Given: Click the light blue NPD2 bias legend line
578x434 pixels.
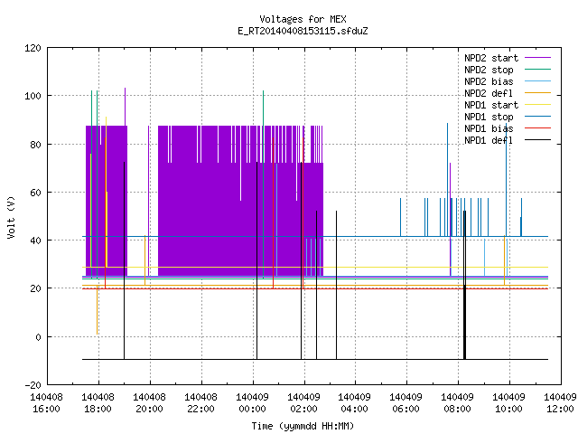Looking at the screenshot, I should pos(538,81).
